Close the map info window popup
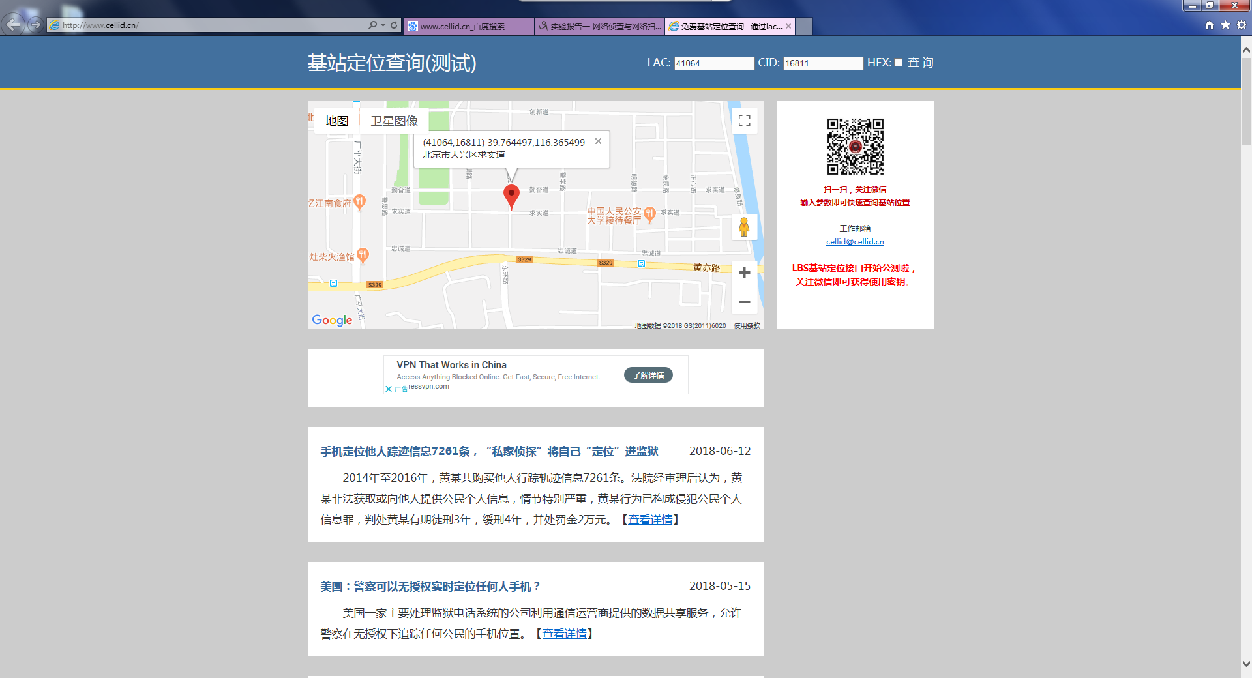 pos(598,141)
